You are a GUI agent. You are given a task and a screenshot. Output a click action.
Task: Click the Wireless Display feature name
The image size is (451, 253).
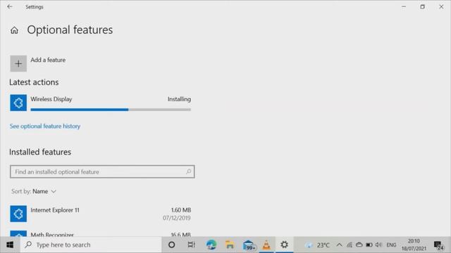pos(51,99)
